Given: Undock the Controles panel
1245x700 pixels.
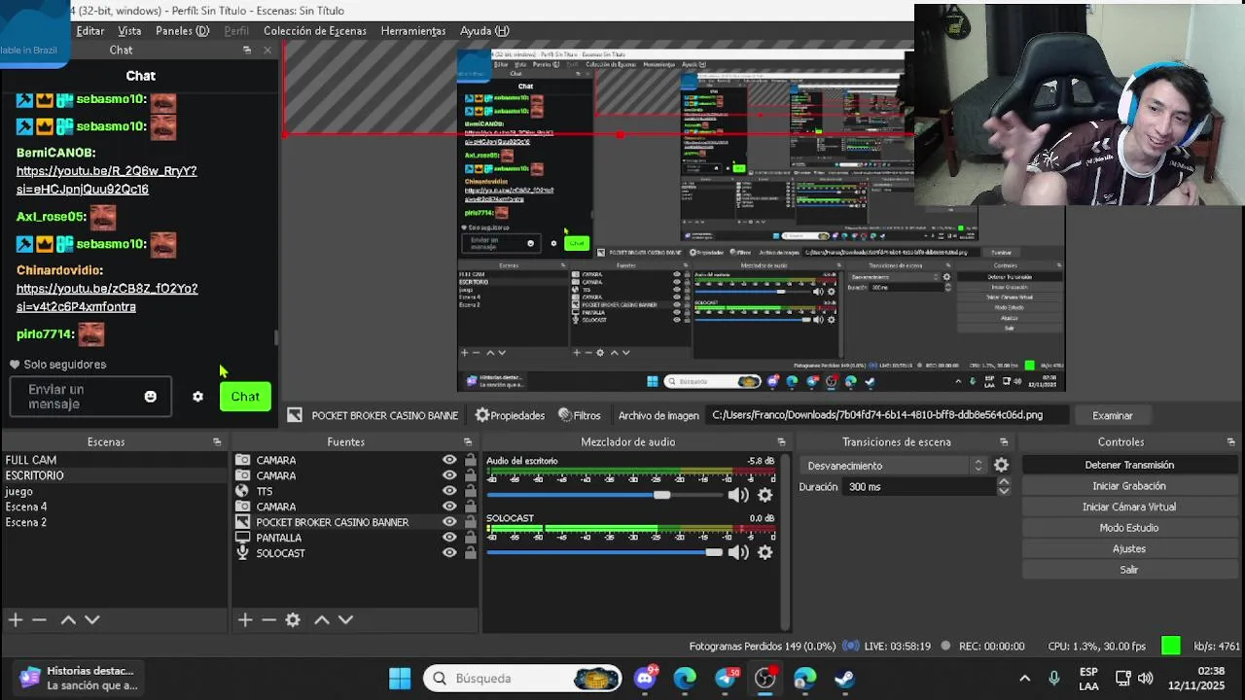Looking at the screenshot, I should tap(1230, 441).
